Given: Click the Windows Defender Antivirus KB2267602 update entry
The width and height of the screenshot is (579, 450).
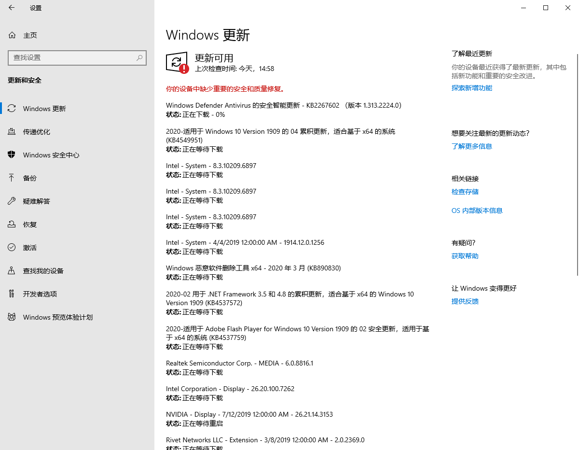Looking at the screenshot, I should click(x=284, y=105).
